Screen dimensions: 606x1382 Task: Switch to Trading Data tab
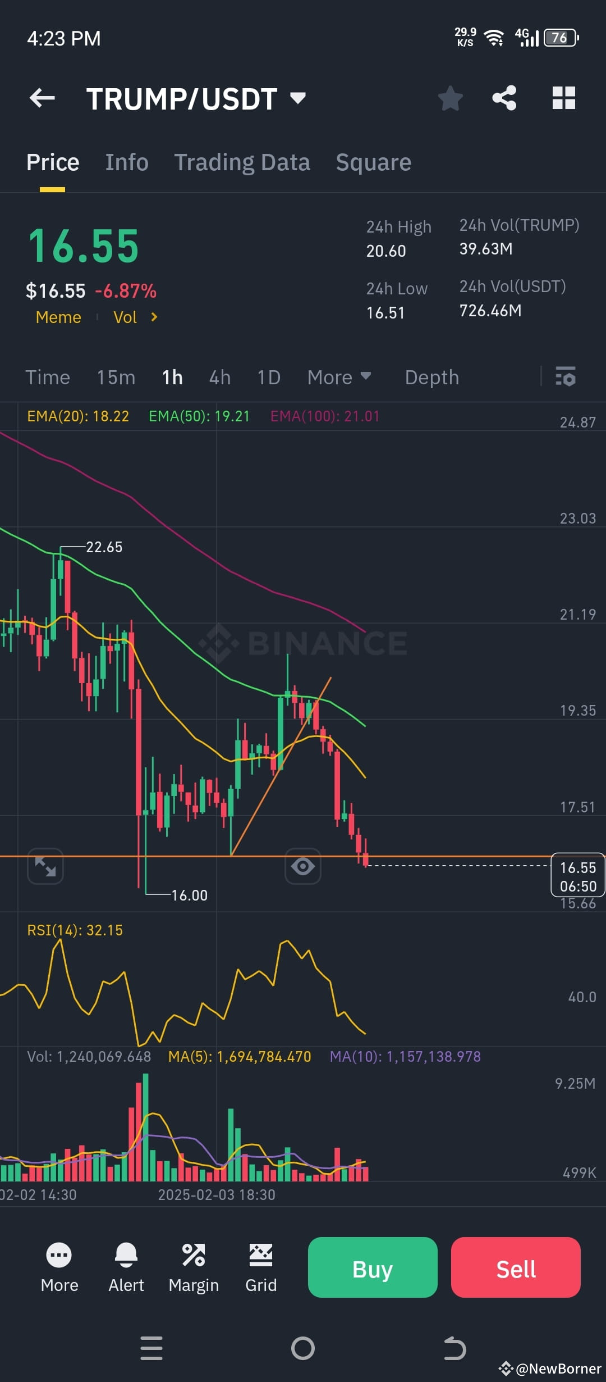tap(242, 162)
